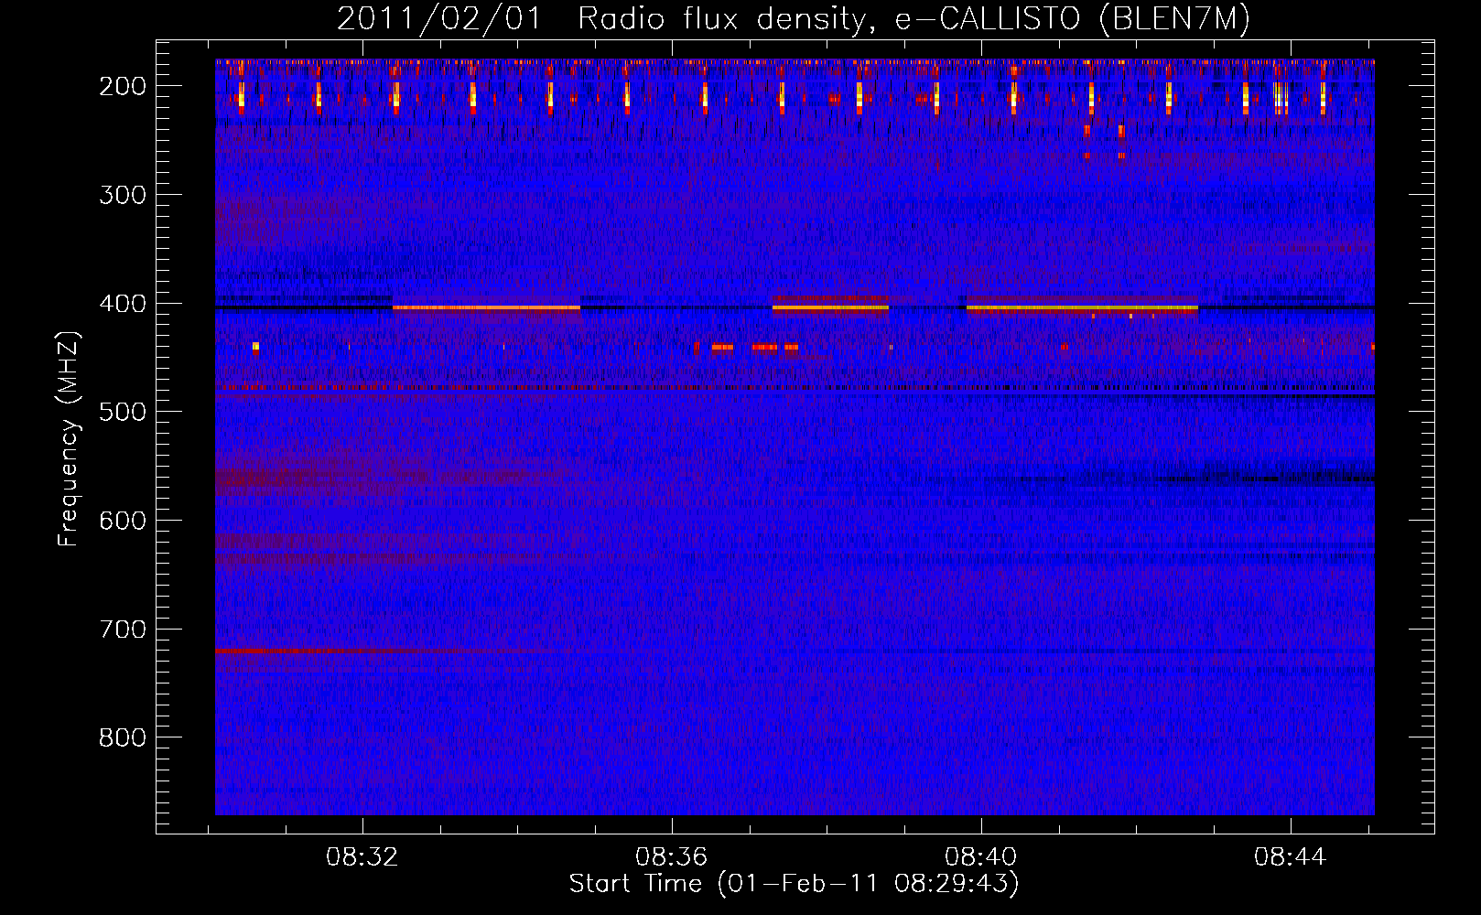Viewport: 1481px width, 915px height.
Task: Click the 'Start Time (01-Feb-11 08:29:43)' label
Action: (x=794, y=884)
